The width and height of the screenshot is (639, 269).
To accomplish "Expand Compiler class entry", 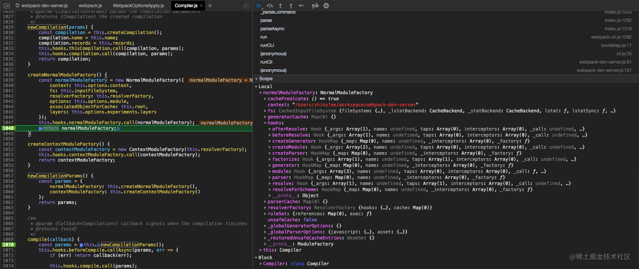I will (260, 264).
